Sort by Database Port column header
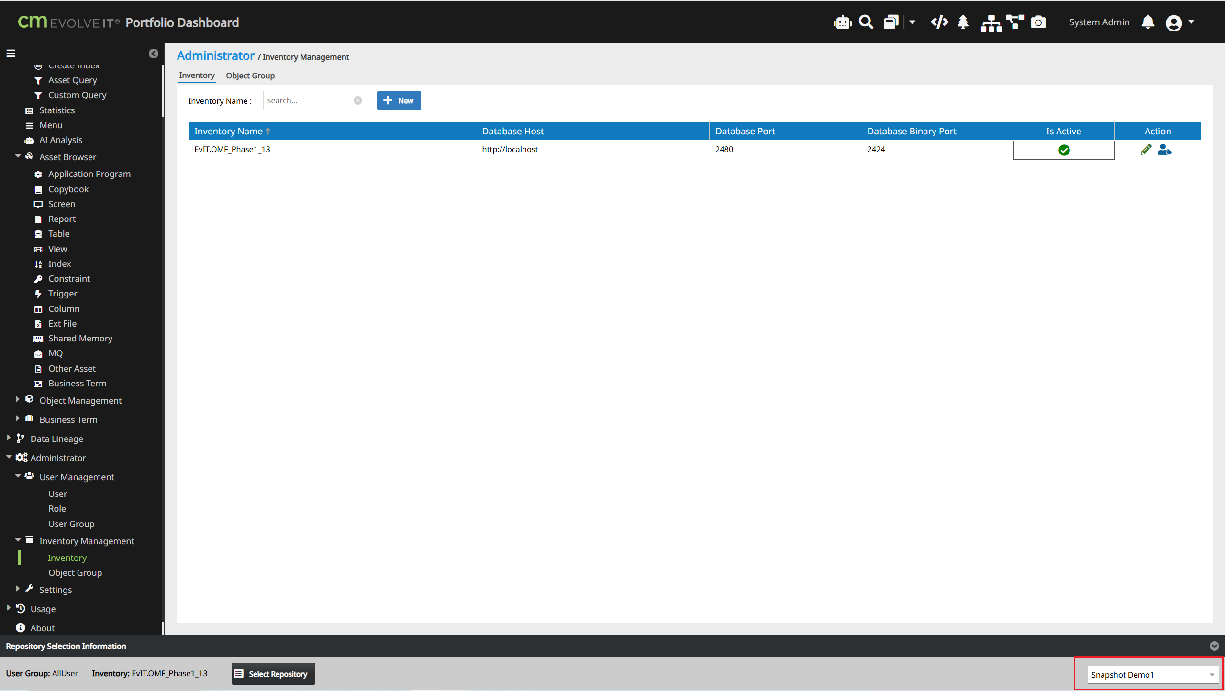 pos(785,131)
